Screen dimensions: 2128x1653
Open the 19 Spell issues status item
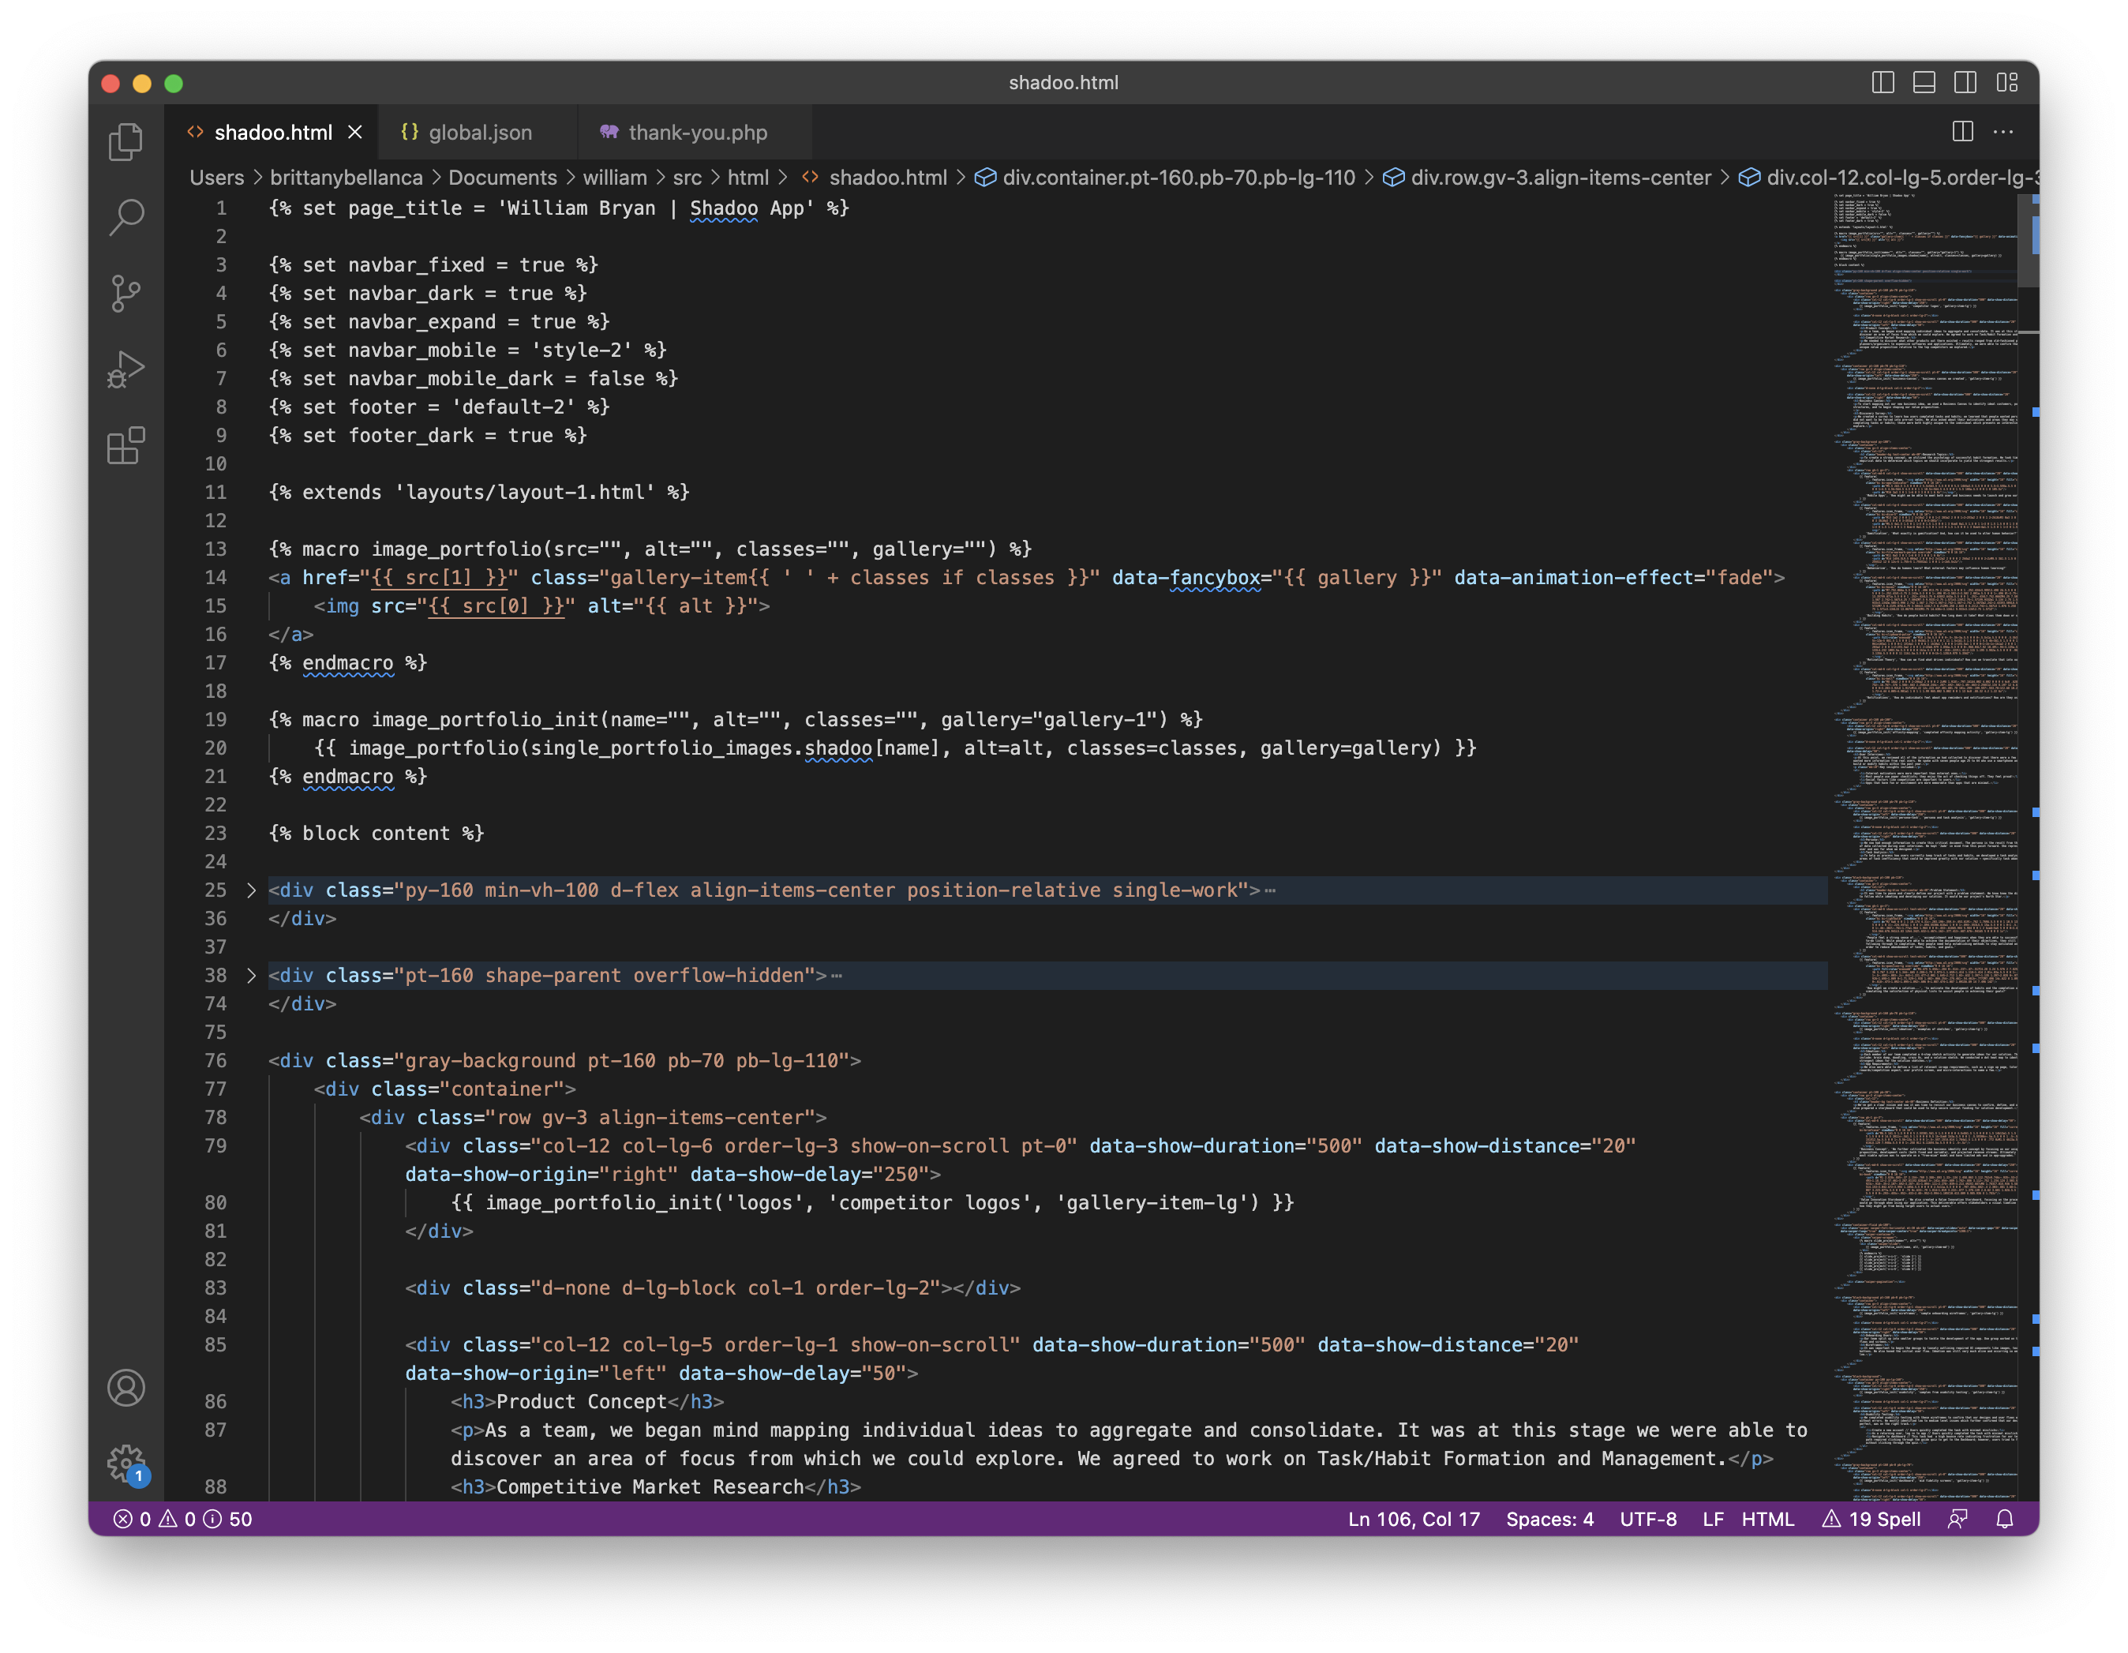(1871, 1519)
